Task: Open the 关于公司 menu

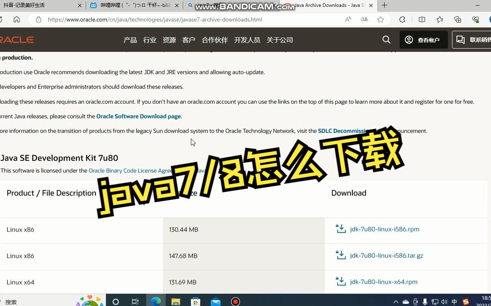Action: click(x=280, y=40)
